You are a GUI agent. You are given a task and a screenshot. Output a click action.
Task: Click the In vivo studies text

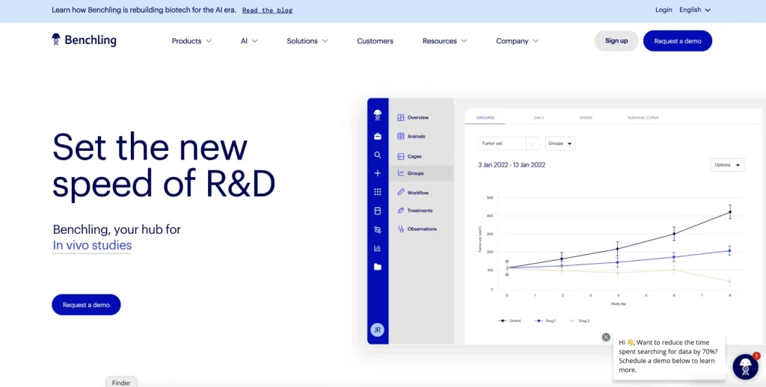coord(92,246)
